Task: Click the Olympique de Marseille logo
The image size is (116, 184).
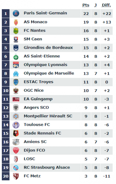Action: click(16, 74)
